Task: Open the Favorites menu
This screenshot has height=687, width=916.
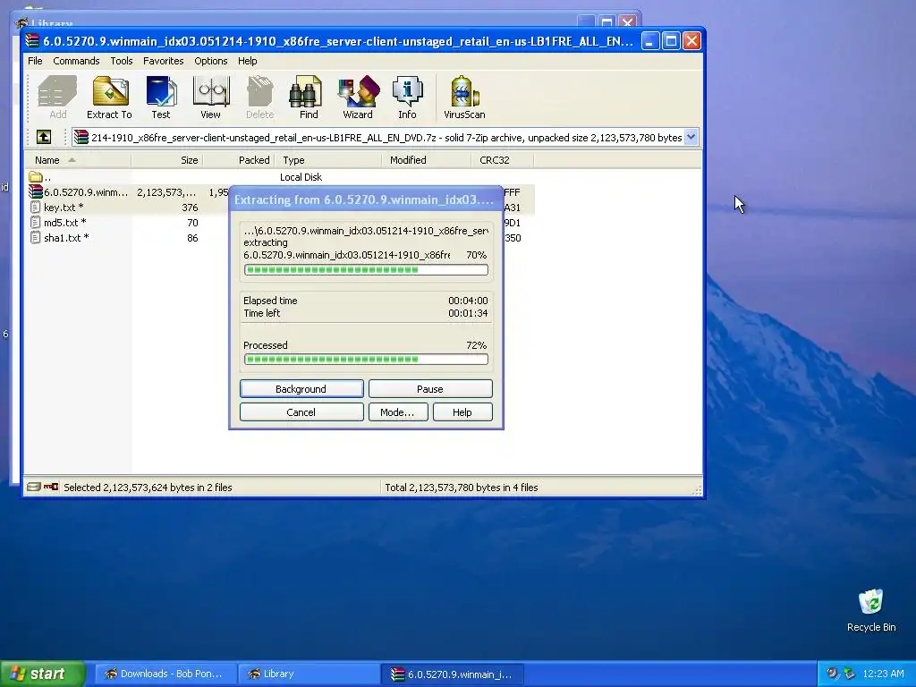Action: point(163,61)
